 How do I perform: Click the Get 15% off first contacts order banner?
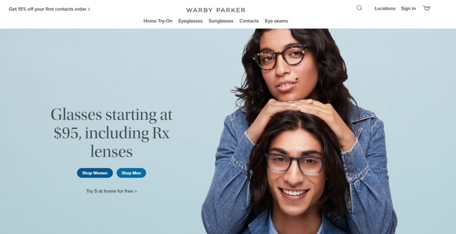49,9
